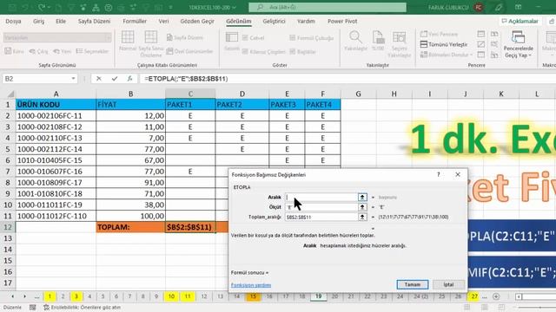Expand Pencerelerde Geçiş Yap dropdown

tap(530, 55)
